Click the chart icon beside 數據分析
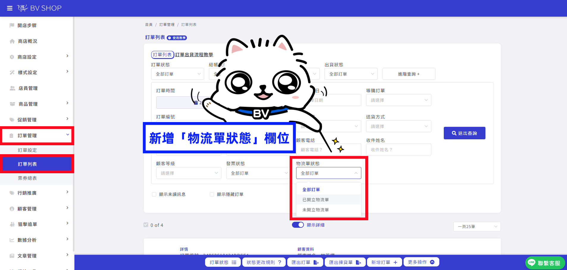This screenshot has height=270, width=567. coord(12,240)
